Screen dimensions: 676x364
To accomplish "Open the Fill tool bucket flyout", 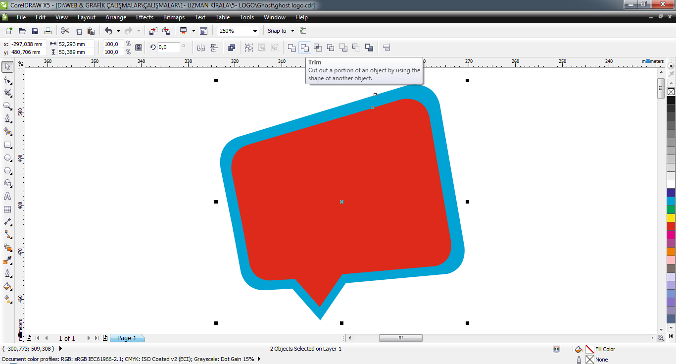I will point(8,286).
